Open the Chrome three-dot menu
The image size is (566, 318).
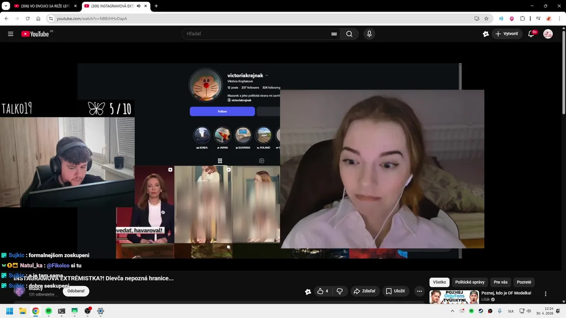click(x=559, y=19)
